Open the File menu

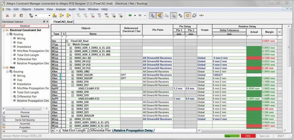(8, 9)
